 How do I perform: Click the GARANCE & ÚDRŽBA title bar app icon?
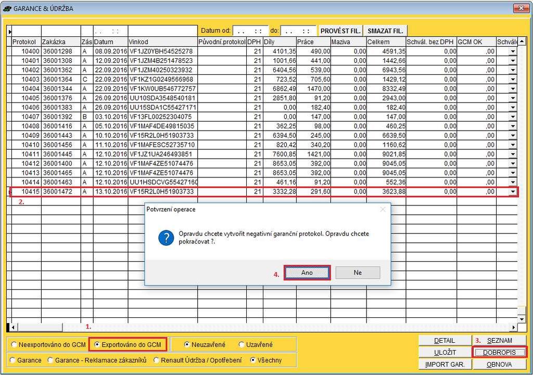coord(7,8)
